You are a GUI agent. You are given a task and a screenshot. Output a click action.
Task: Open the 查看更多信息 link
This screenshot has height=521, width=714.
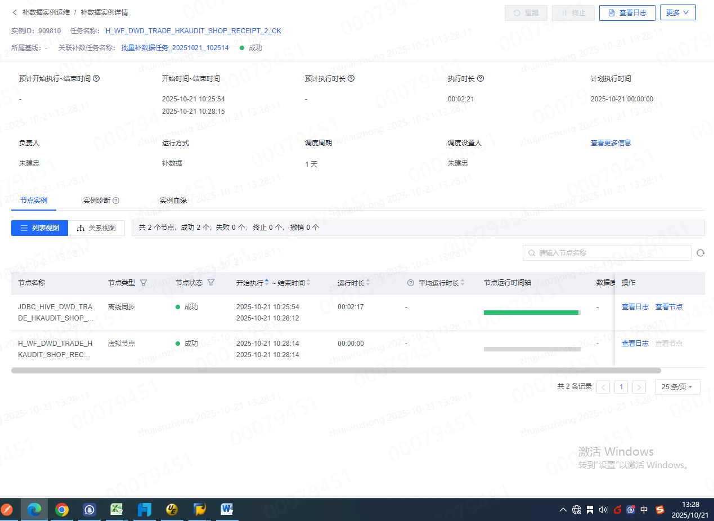[x=610, y=143]
